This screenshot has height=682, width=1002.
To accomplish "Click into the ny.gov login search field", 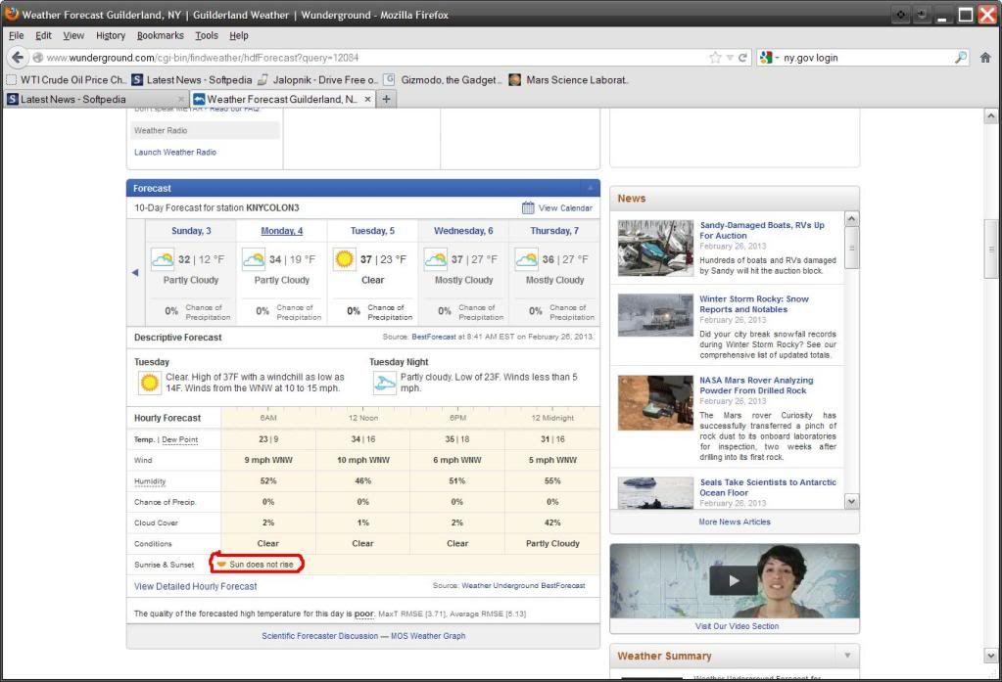I will pos(866,58).
